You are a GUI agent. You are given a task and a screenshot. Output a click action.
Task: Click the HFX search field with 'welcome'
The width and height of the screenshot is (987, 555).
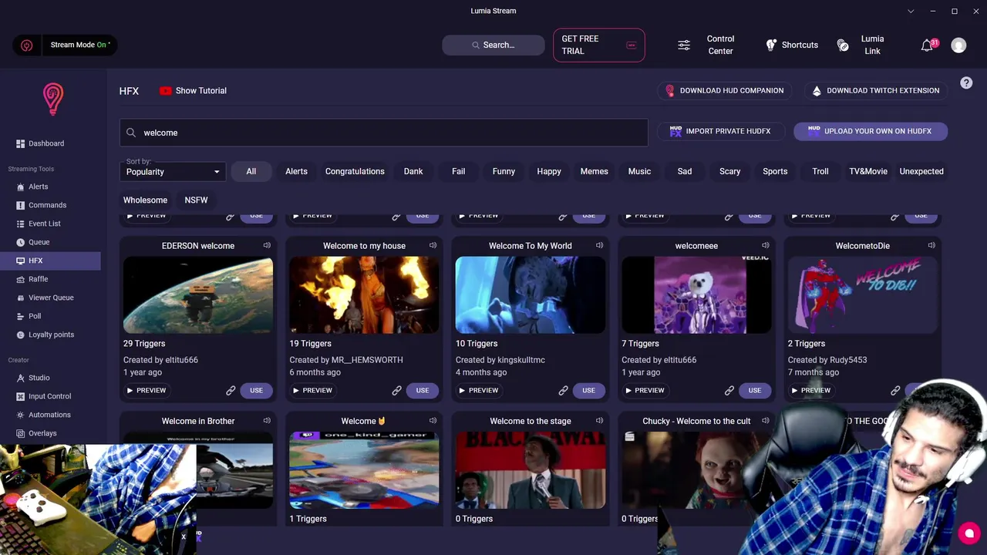click(384, 133)
